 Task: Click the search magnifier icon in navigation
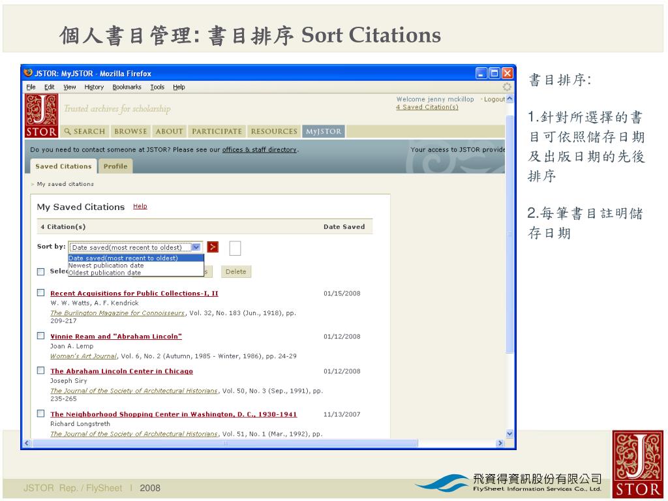point(67,132)
